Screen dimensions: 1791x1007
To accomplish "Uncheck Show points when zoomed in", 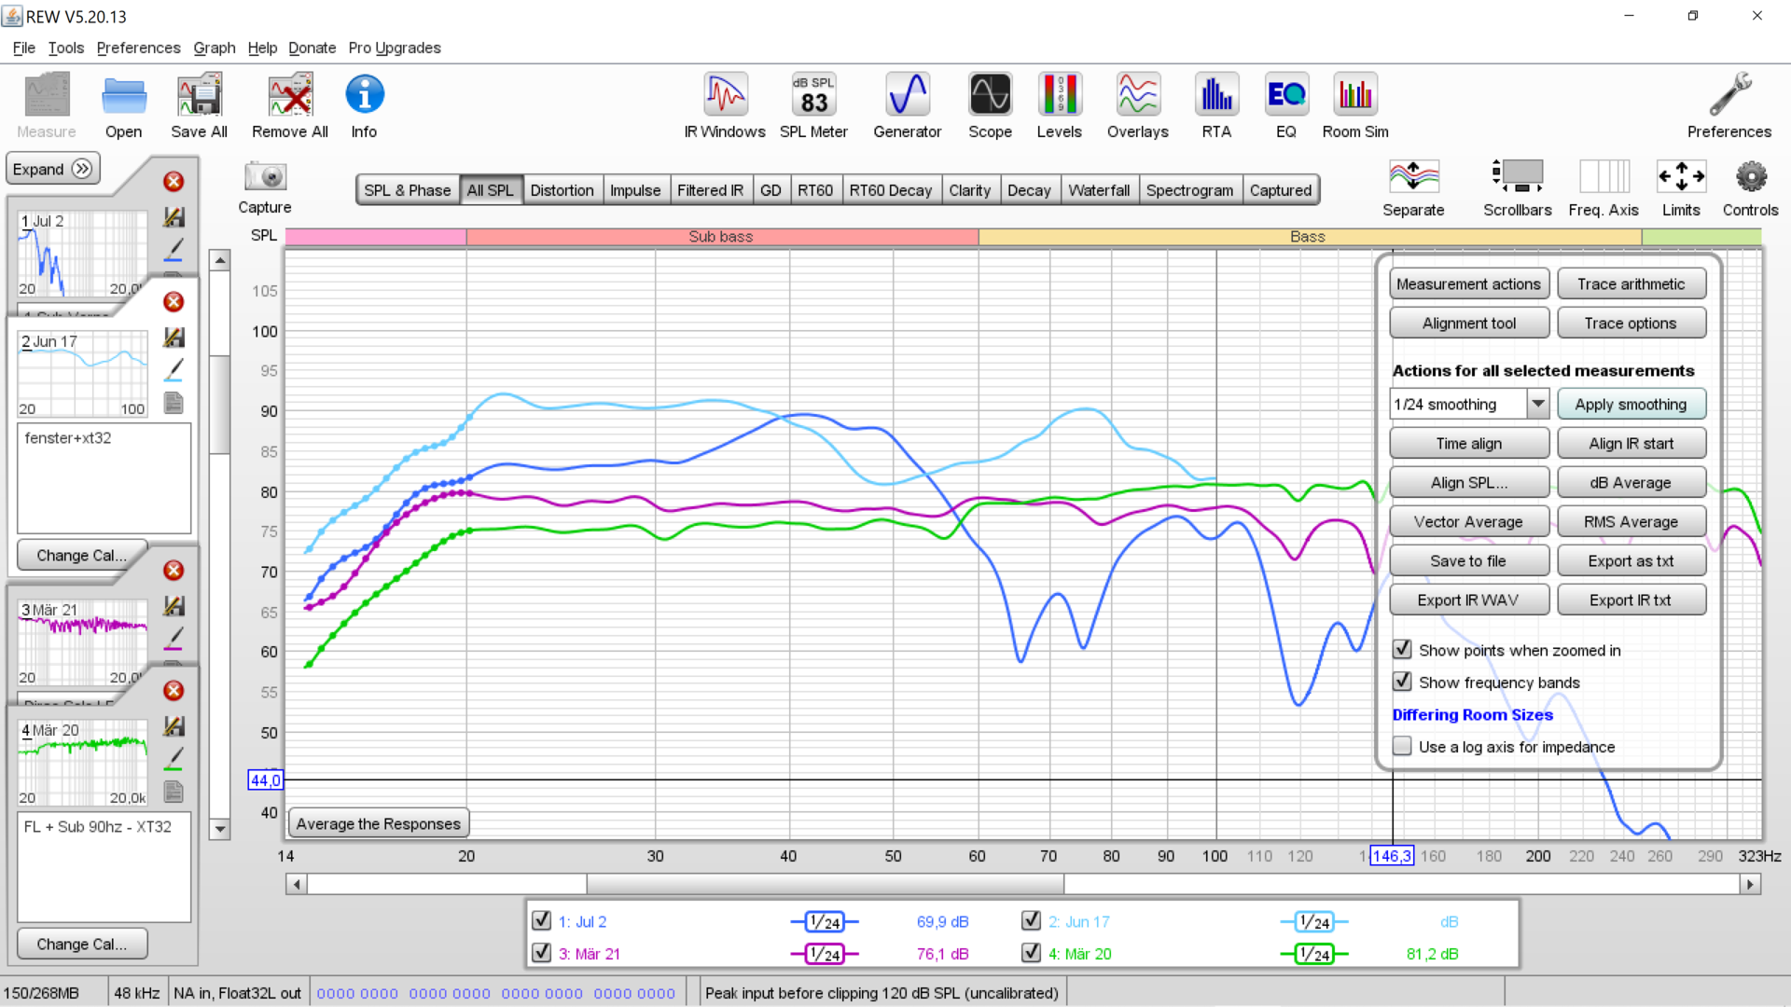I will coord(1402,650).
